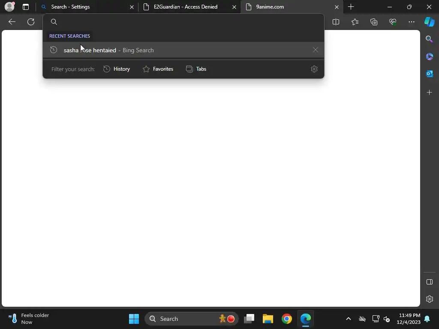
Task: Click inside the address bar field
Action: pos(183,22)
